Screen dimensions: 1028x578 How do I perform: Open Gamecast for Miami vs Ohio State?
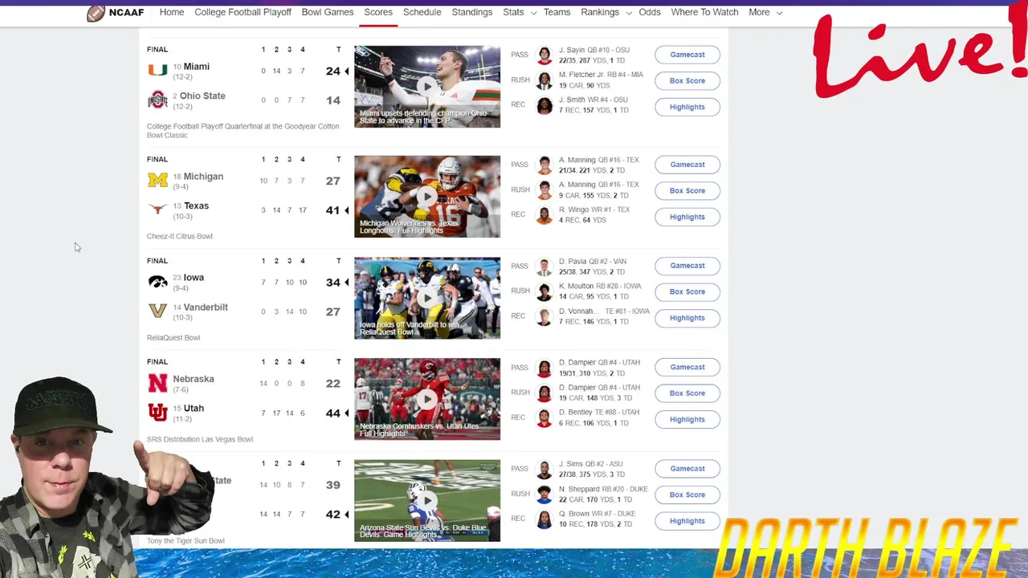[x=687, y=55]
